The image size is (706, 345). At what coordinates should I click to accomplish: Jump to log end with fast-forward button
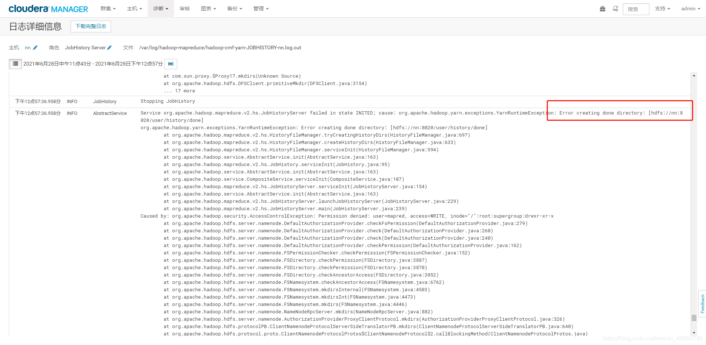point(171,64)
